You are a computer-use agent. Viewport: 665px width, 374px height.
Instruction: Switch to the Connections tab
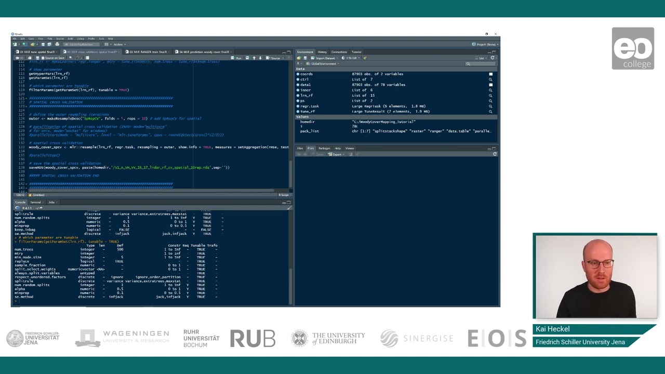coord(339,52)
